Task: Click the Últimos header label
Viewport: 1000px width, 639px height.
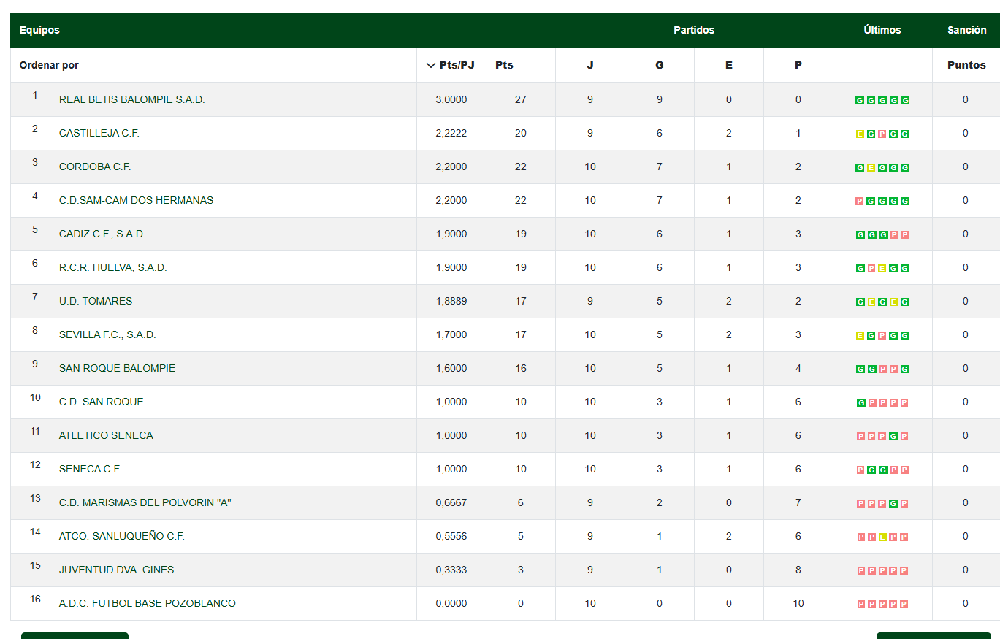Action: 882,30
